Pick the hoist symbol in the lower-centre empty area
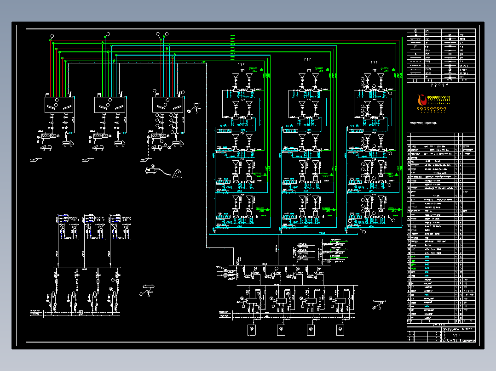 [147, 291]
